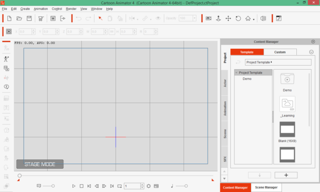Screen dimensions: 320x192
Task: Show the Timeline panel icon
Action: [x=157, y=186]
